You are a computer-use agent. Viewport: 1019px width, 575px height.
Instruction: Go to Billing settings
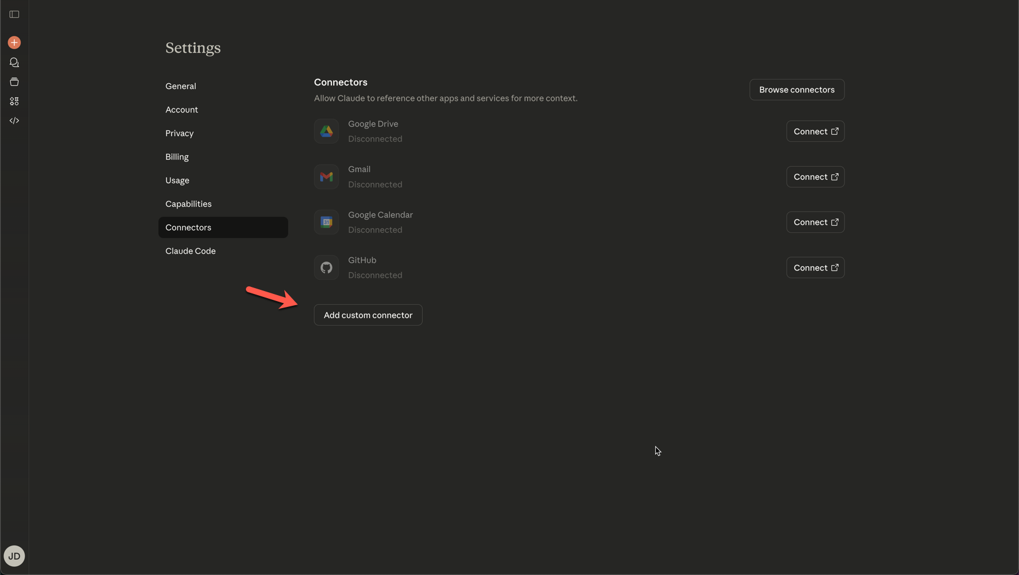(x=177, y=157)
